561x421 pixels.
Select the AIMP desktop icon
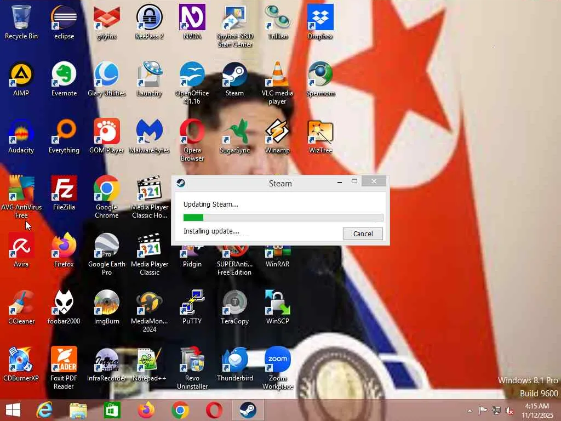[x=21, y=79]
